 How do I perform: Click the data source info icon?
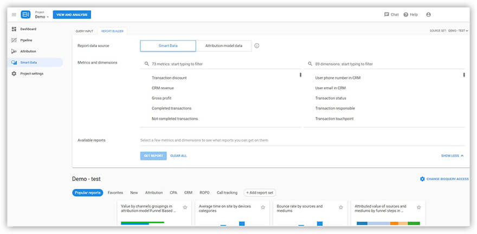257,46
